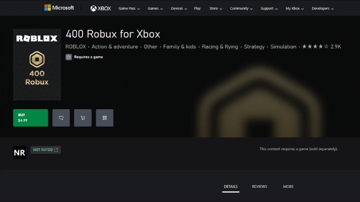Buy 400 Robux for $4.99
Image resolution: width=360 pixels, height=202 pixels.
pos(31,118)
